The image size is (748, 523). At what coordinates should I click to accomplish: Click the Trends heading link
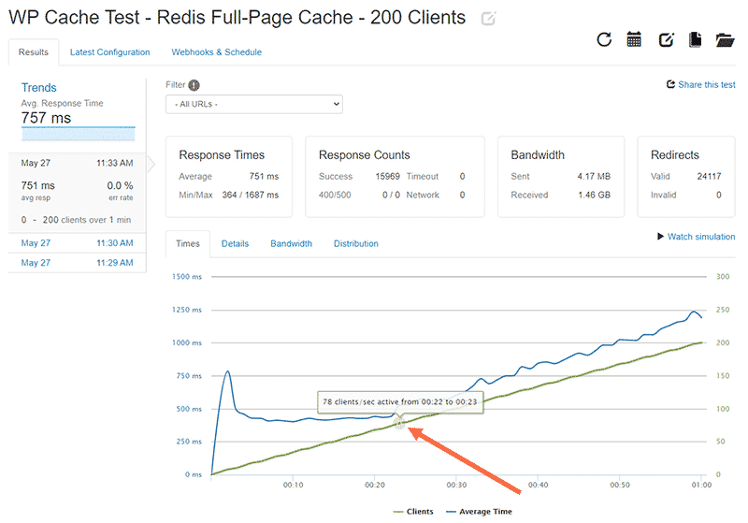tap(38, 88)
